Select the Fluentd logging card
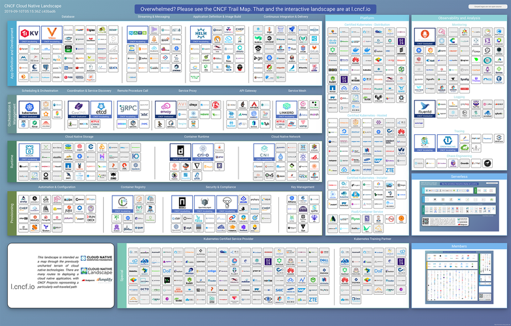Viewport: 511px width, 326px height. 425,109
